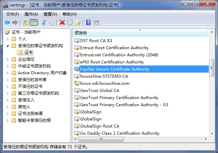Click the focuschina-SYSTEM3-CA certificate icon

(77, 76)
